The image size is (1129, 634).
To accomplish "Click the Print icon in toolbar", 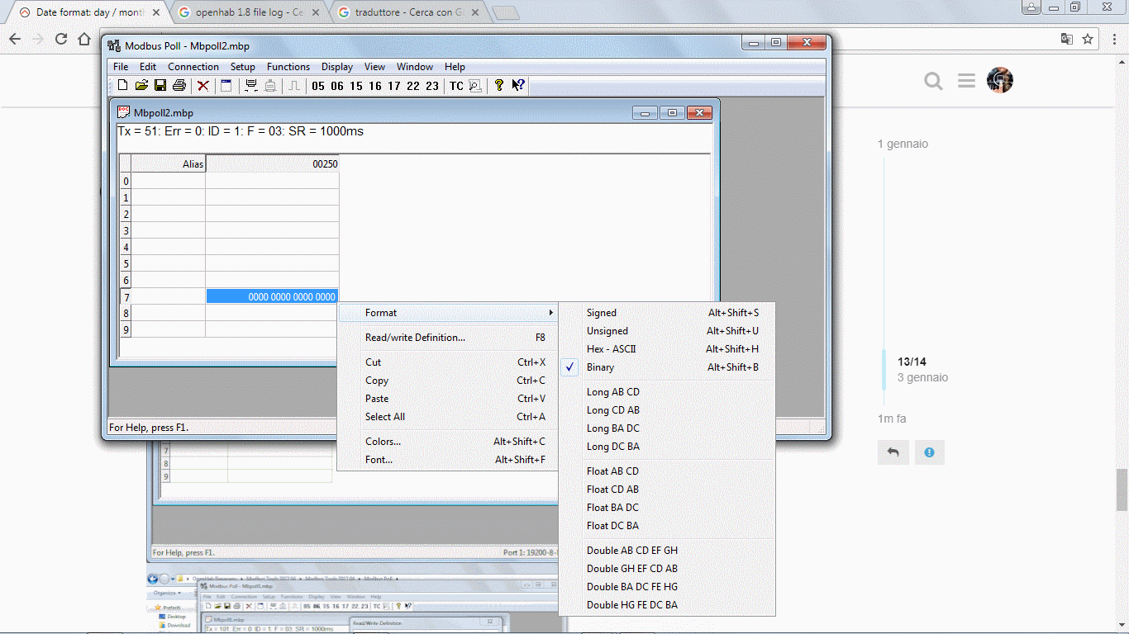I will pos(179,85).
